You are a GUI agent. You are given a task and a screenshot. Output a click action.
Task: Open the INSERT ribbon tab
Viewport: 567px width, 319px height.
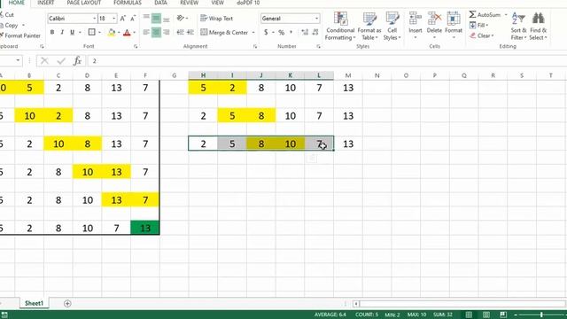[x=45, y=3]
